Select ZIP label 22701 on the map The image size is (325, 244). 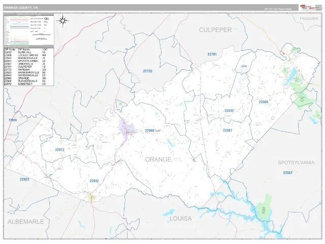[212, 54]
